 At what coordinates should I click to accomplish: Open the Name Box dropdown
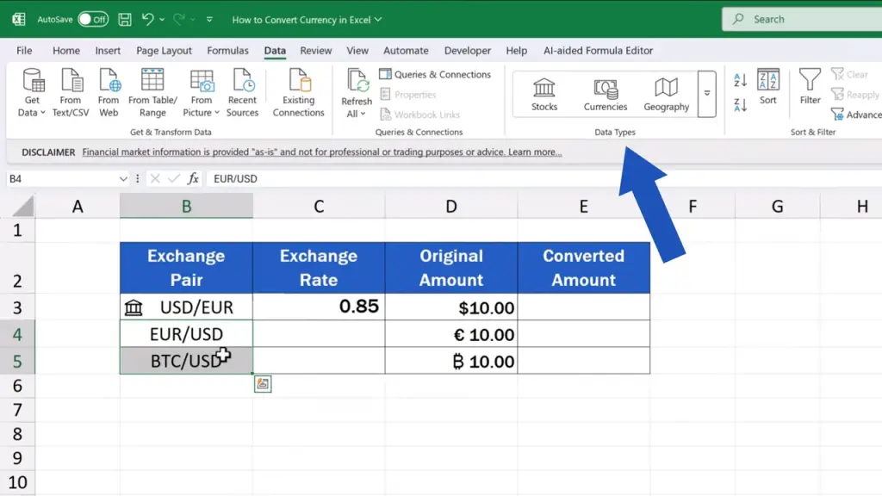[123, 179]
